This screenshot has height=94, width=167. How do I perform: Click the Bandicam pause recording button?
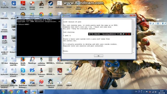tap(126, 34)
